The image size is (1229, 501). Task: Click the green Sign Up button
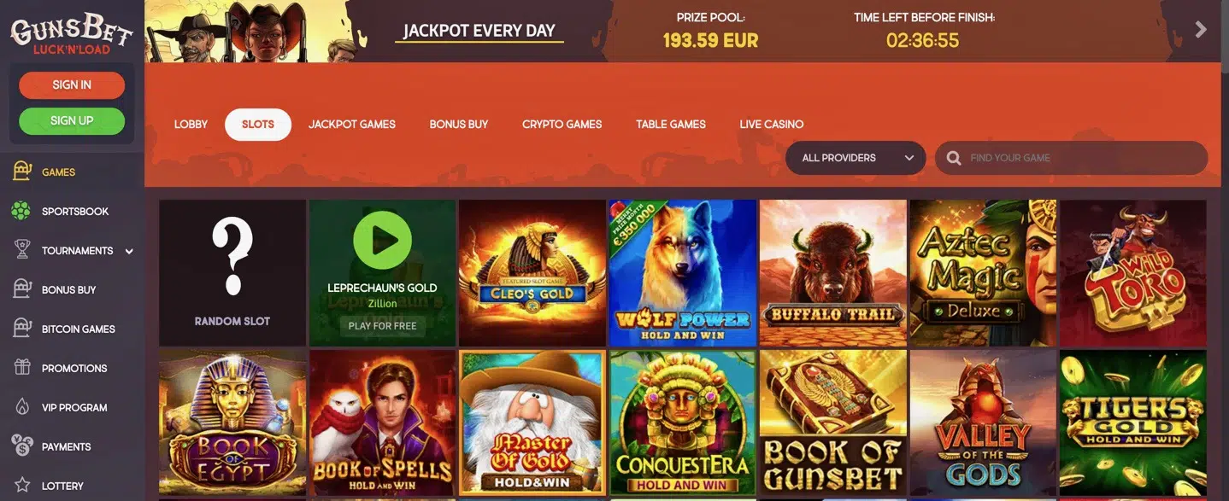pos(72,121)
